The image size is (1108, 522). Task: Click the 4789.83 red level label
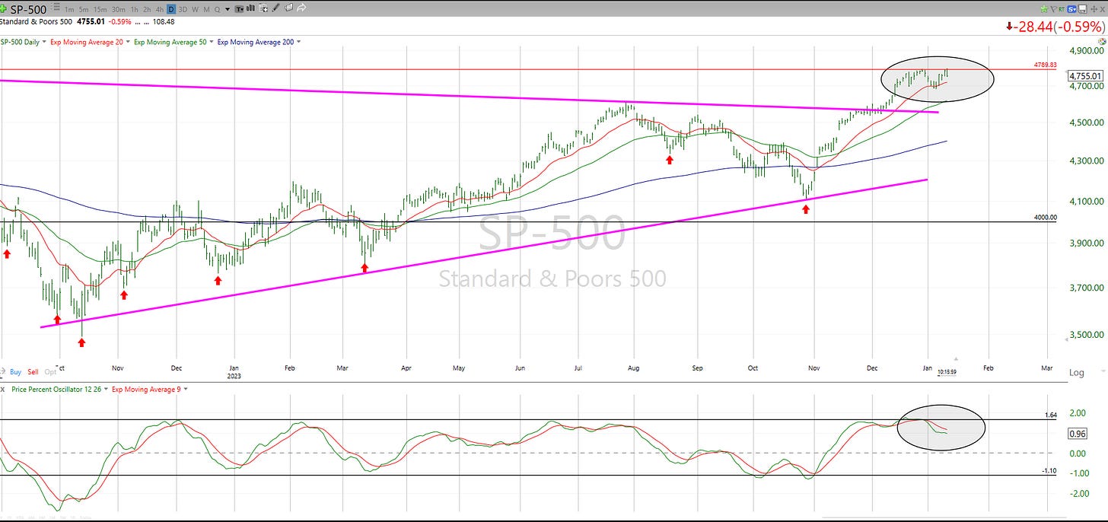click(1044, 65)
